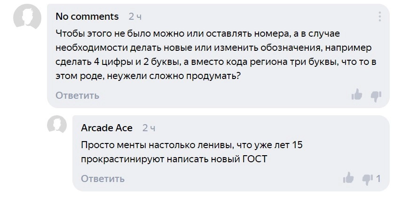The image size is (409, 198).
Task: Open the No comments username profile link
Action: click(x=87, y=16)
